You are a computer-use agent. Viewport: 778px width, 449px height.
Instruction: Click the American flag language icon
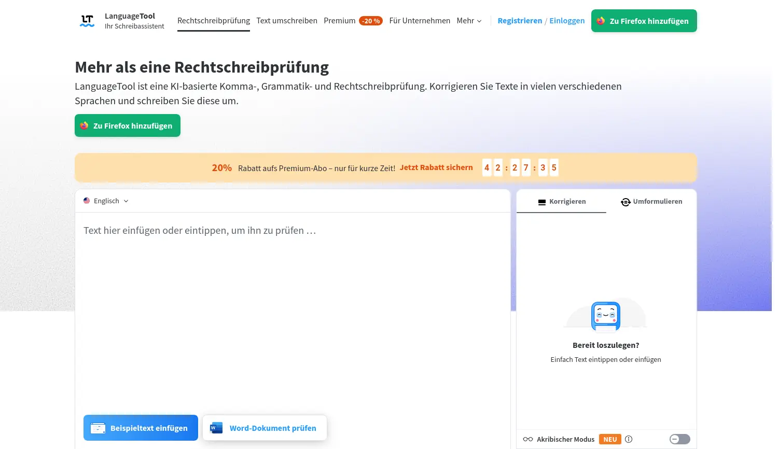(x=87, y=201)
